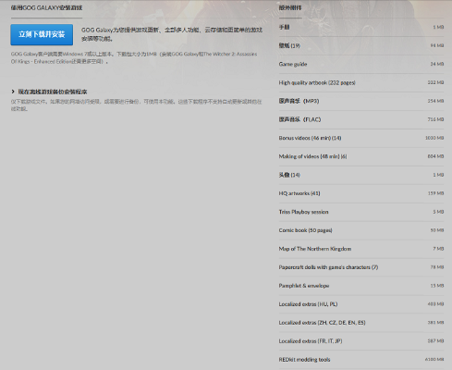
Task: Click the 1030 MB size of Bonus videos
Action: coord(434,138)
